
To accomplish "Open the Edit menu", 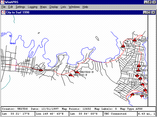I will click(11, 7).
